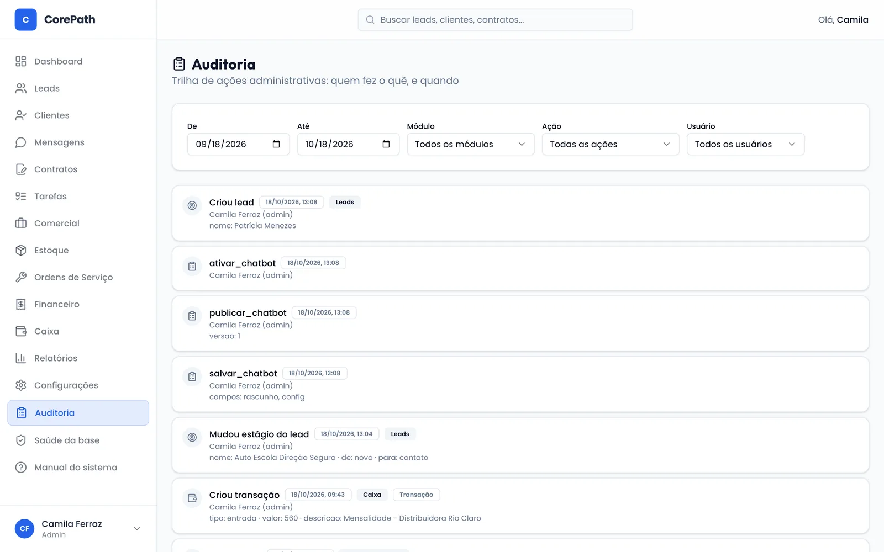The image size is (884, 552).
Task: Focus the Buscar leads, clientes search field
Action: (495, 20)
